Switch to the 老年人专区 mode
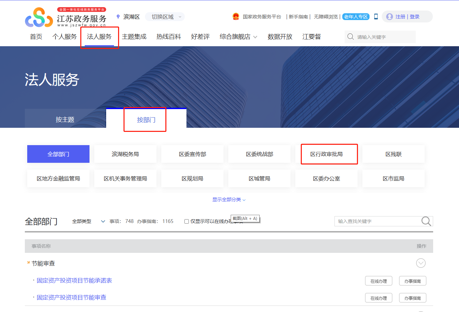The image size is (459, 312). [356, 17]
